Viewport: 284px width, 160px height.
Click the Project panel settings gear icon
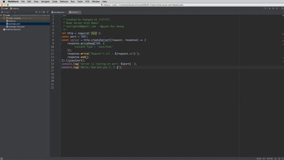tap(44, 12)
